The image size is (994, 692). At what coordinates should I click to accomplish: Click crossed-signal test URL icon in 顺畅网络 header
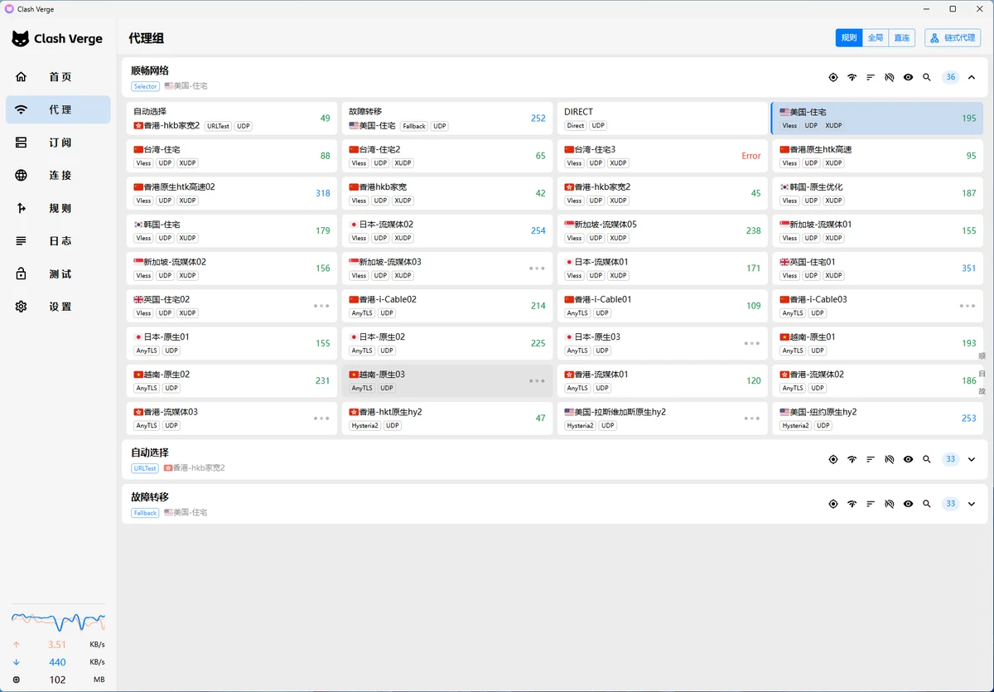coord(890,77)
